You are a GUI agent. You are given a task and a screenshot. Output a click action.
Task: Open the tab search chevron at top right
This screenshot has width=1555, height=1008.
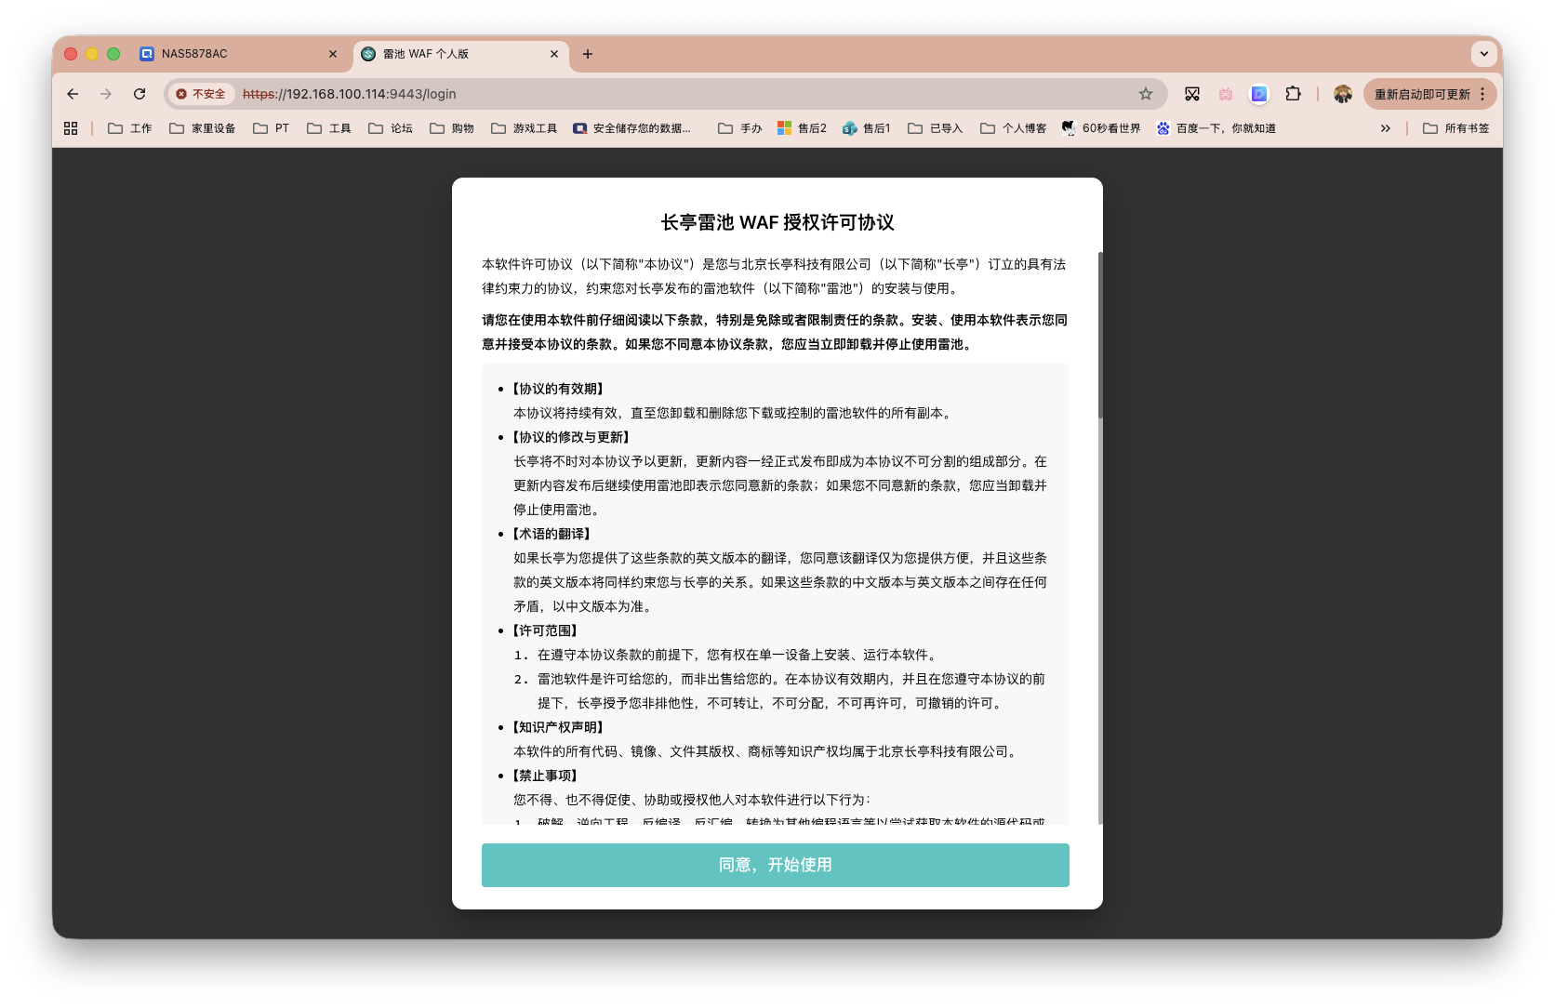click(1483, 54)
